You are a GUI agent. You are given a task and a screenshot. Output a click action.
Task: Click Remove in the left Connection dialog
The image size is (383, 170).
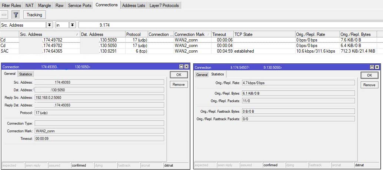pos(179,84)
